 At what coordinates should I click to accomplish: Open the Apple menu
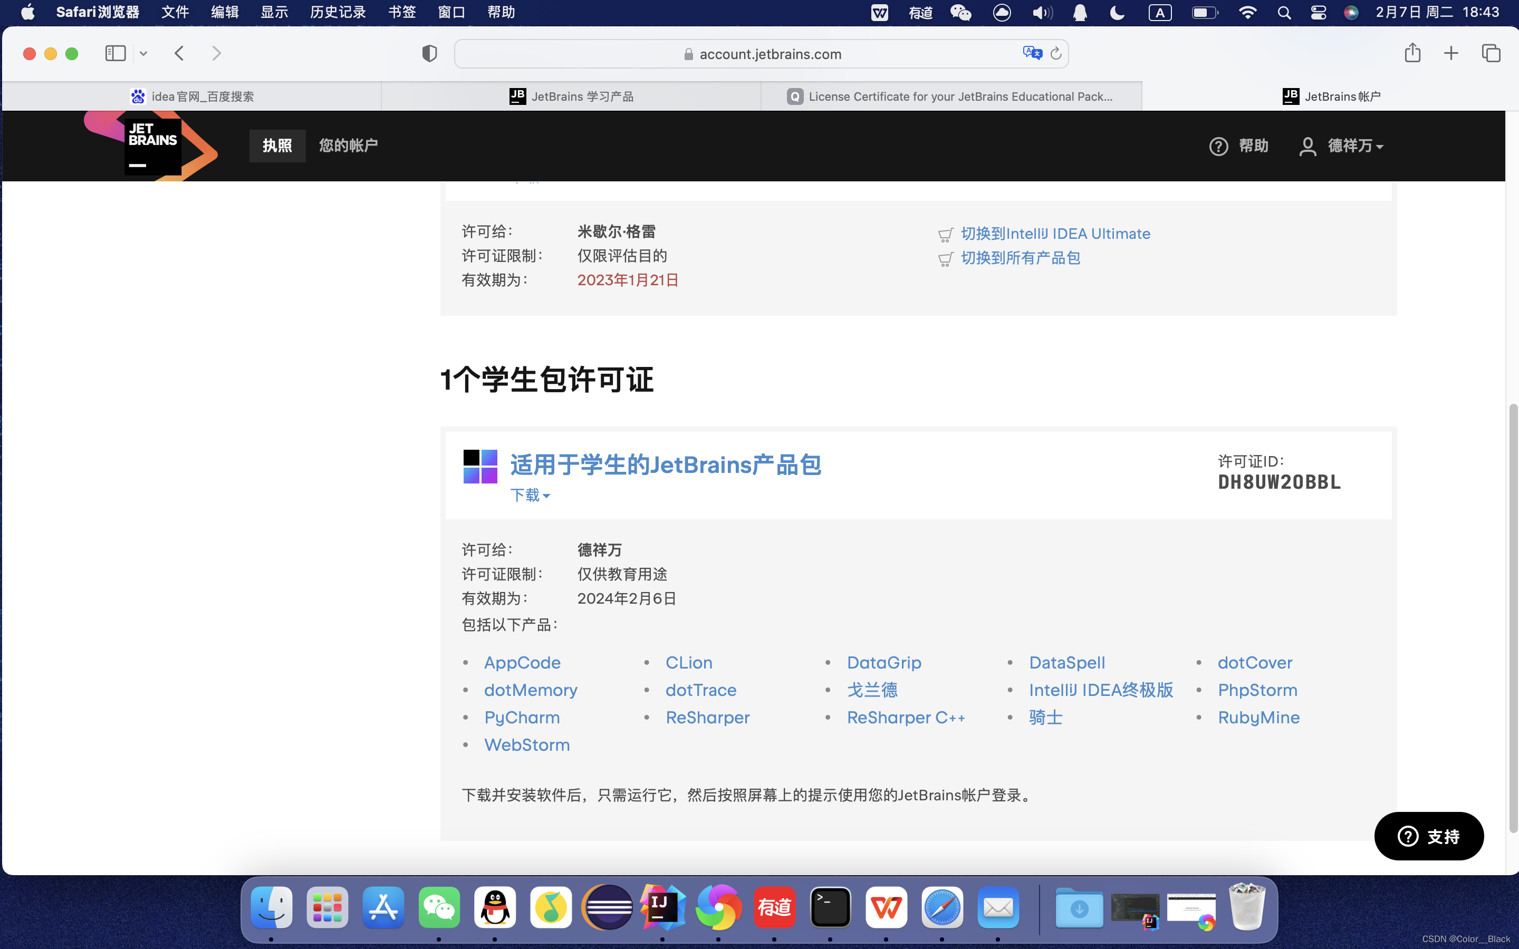27,12
